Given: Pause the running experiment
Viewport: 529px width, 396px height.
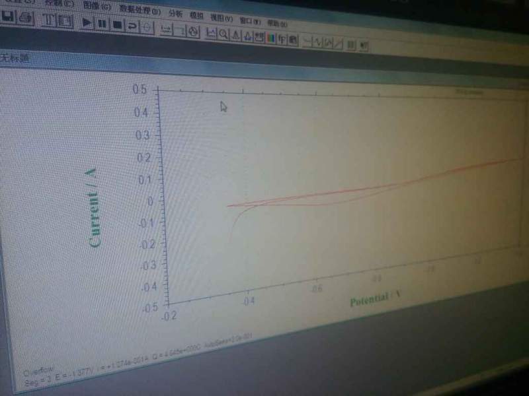Looking at the screenshot, I should coord(102,24).
